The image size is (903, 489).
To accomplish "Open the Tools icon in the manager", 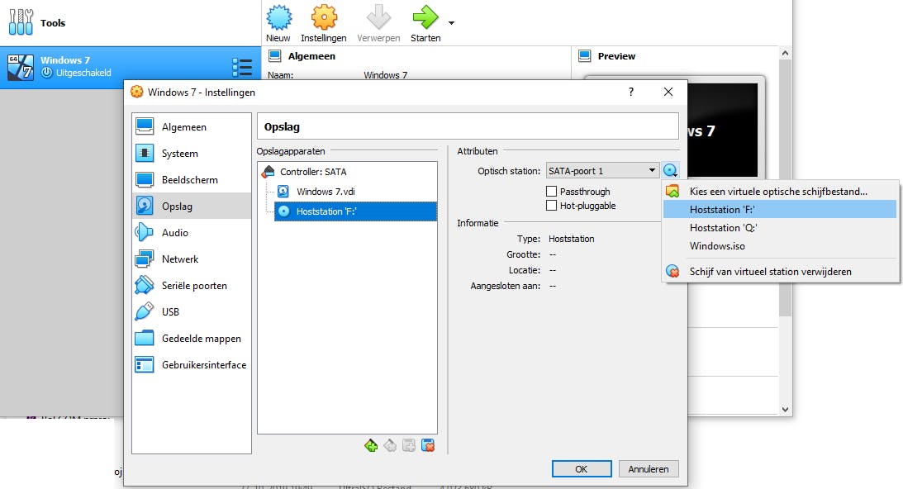I will tap(21, 22).
